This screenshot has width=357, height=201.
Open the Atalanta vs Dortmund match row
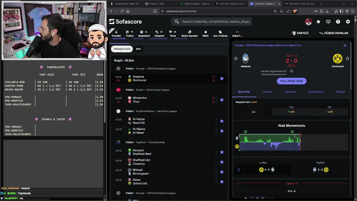point(169,78)
